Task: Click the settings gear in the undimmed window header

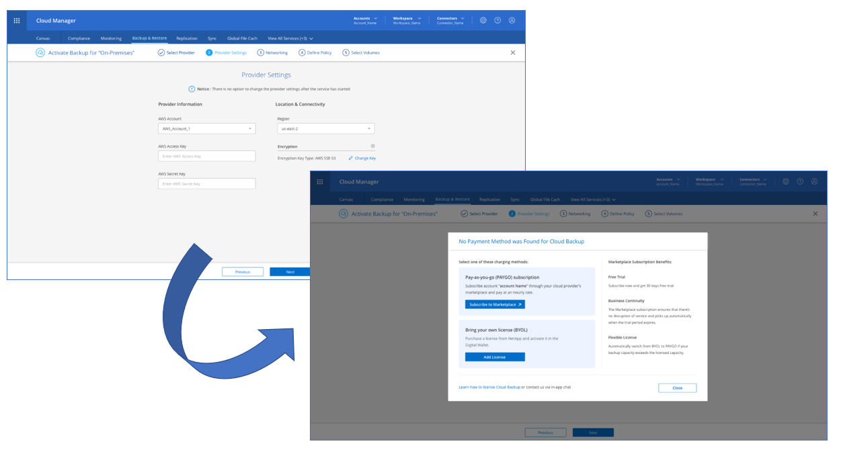Action: pos(483,20)
